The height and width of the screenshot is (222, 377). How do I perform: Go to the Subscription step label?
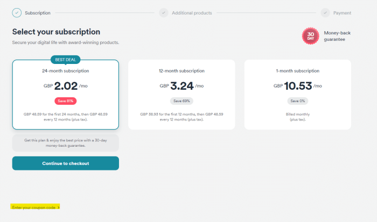(38, 12)
